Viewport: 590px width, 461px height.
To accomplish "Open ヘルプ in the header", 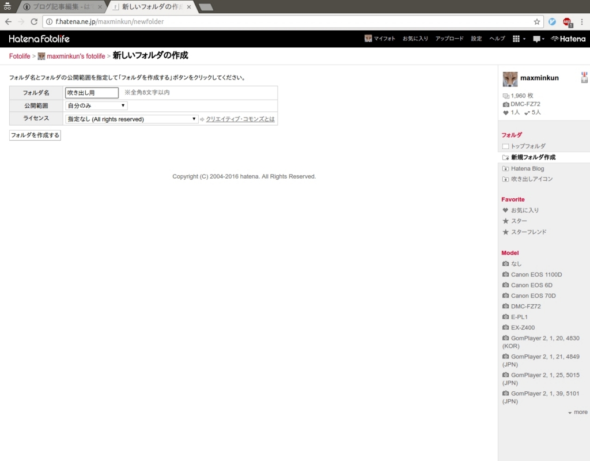I will click(x=497, y=39).
